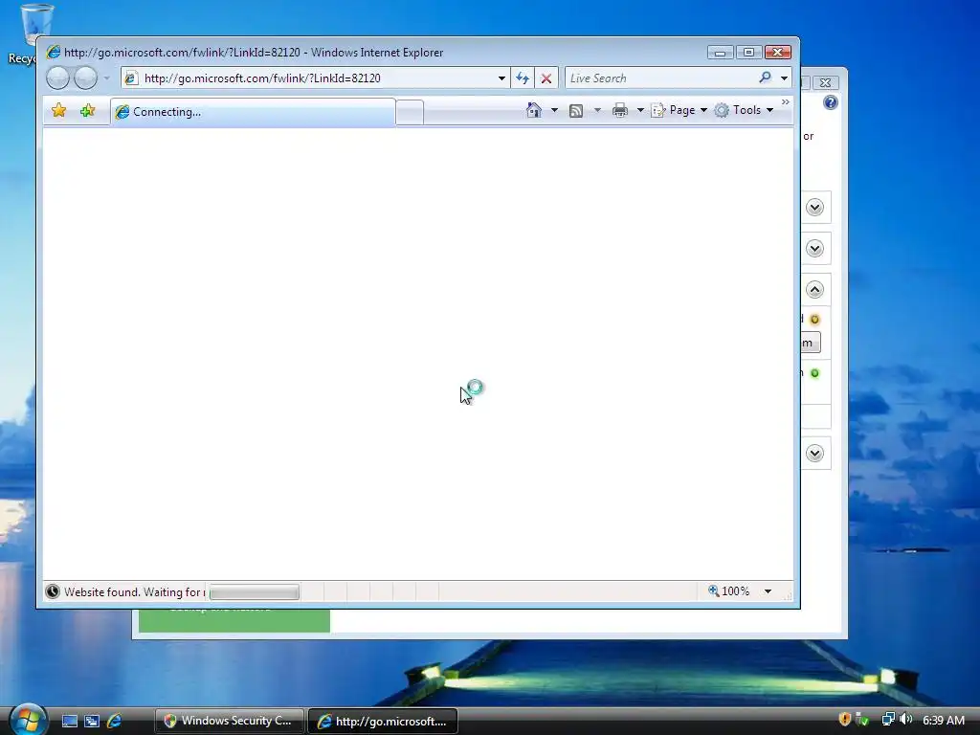980x735 pixels.
Task: Click the Security Center help icon
Action: pos(830,102)
